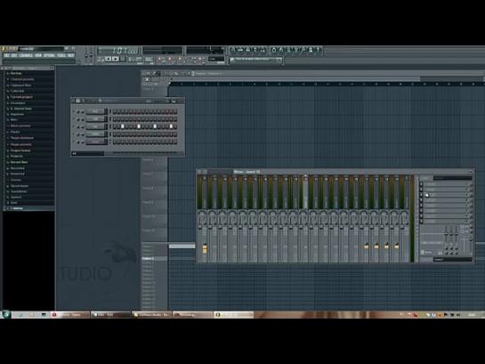Open the OPTIONS menu
This screenshot has width=485, height=364.
coord(49,56)
